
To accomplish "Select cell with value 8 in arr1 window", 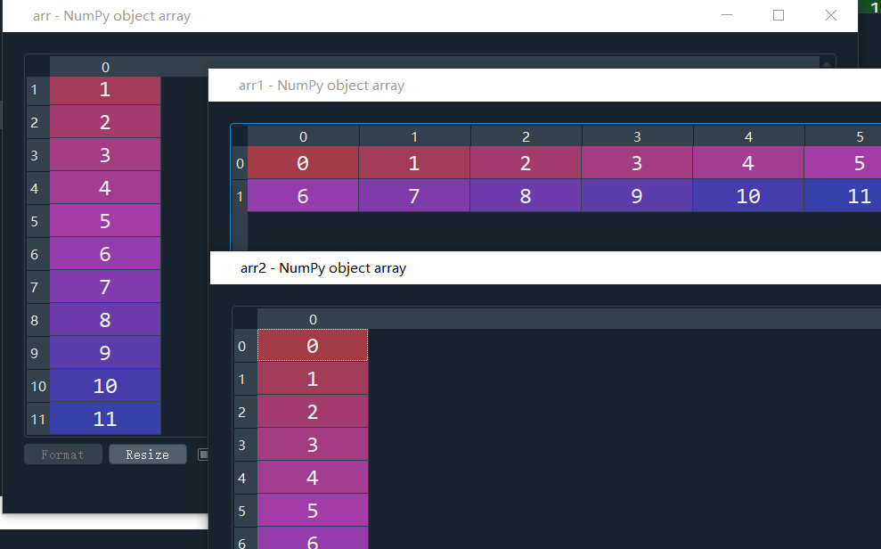I will 526,196.
